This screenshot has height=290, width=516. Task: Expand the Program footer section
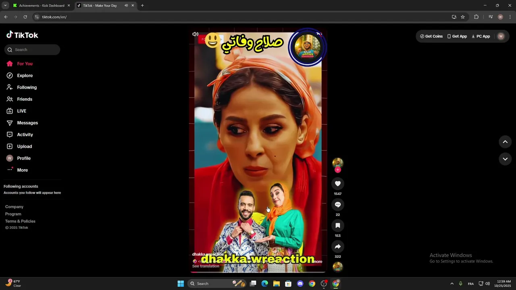click(13, 214)
